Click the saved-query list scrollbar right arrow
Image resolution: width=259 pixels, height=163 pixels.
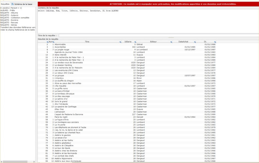point(34,162)
